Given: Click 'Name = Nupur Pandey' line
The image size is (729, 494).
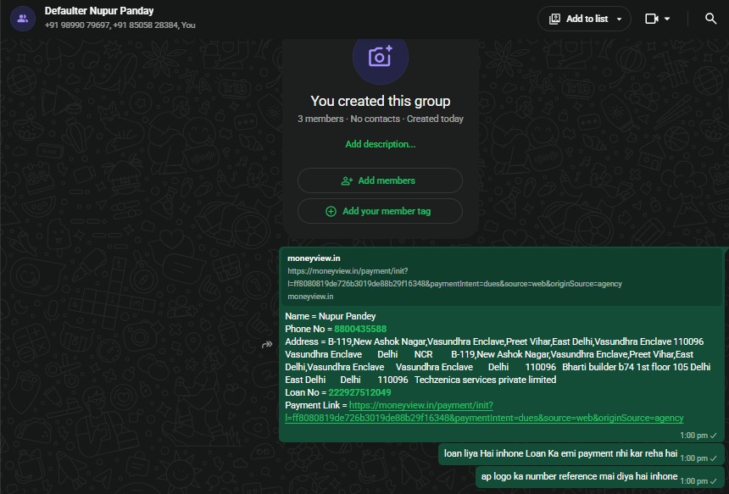Looking at the screenshot, I should [x=331, y=316].
